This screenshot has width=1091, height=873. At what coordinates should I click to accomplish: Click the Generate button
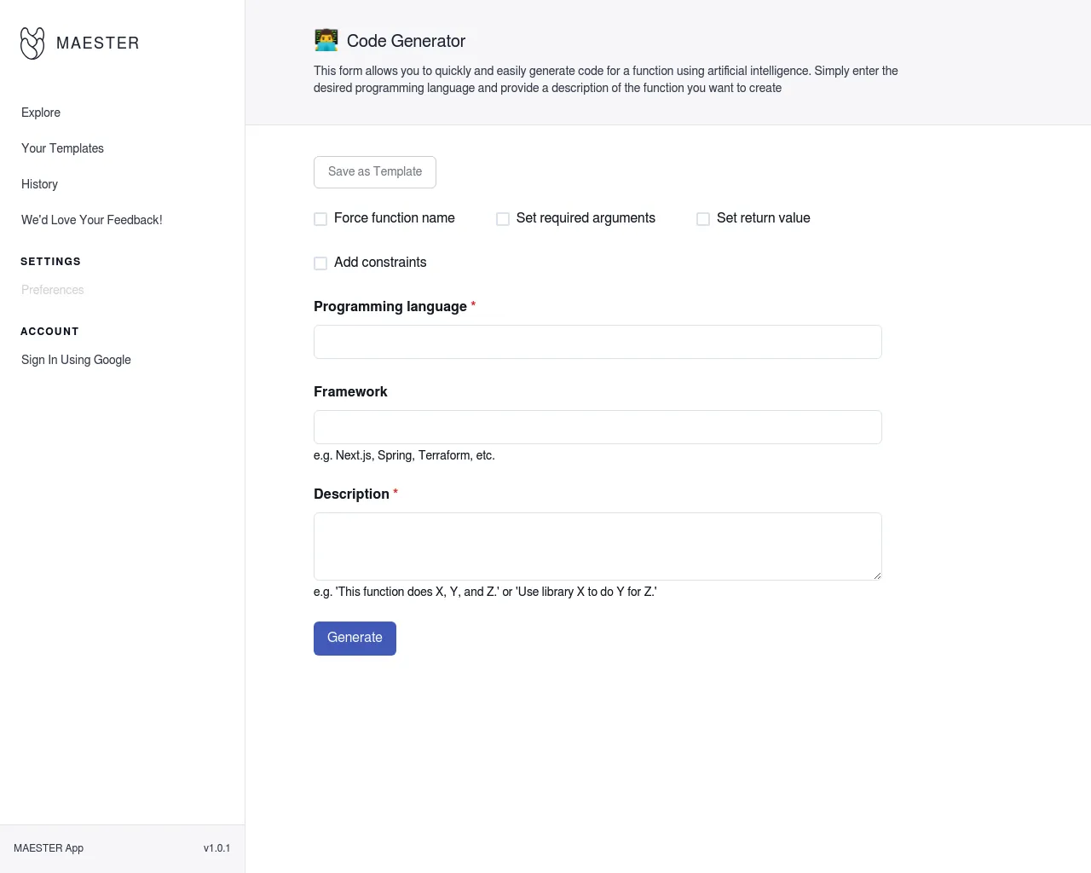355,639
